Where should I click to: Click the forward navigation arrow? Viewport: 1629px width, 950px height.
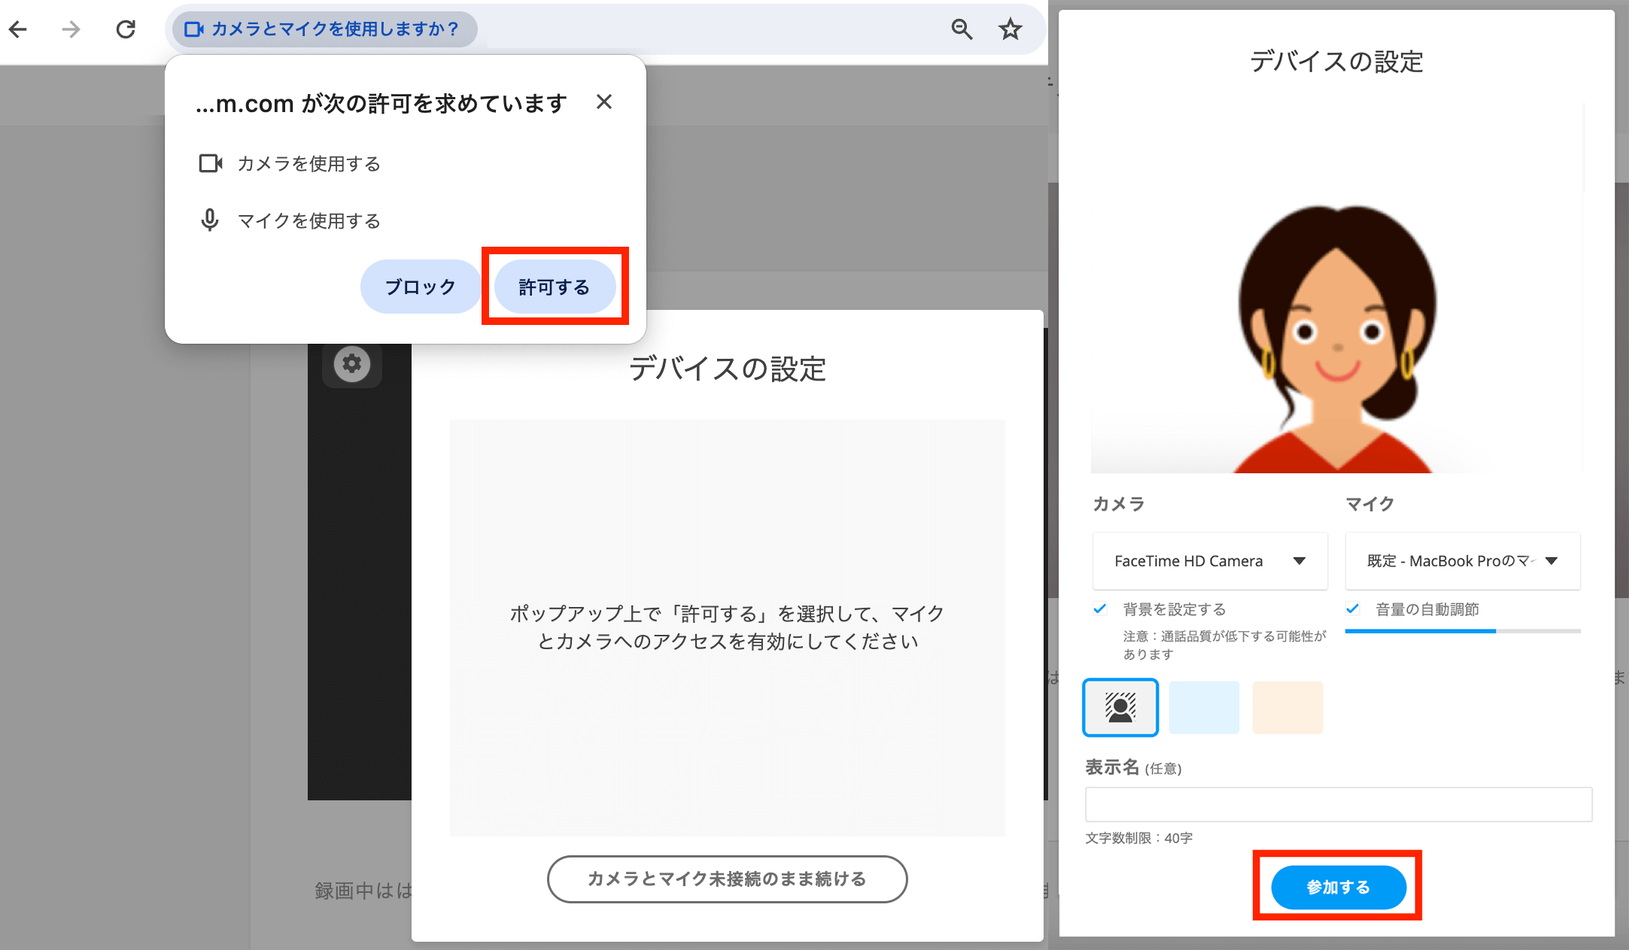click(x=71, y=29)
